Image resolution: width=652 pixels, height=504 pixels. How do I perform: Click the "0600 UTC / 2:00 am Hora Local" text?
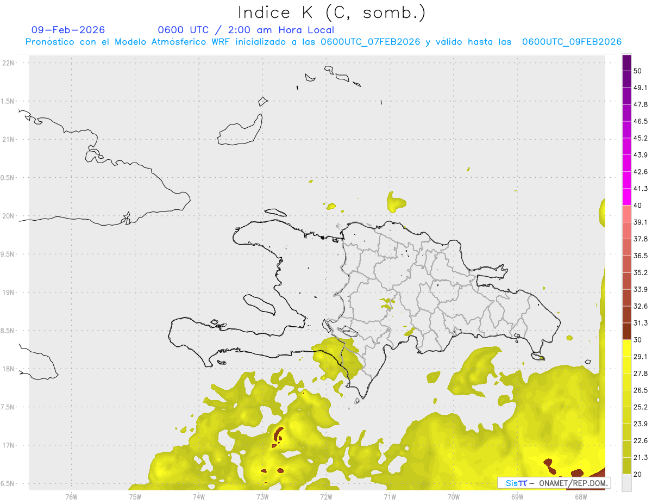pos(246,30)
